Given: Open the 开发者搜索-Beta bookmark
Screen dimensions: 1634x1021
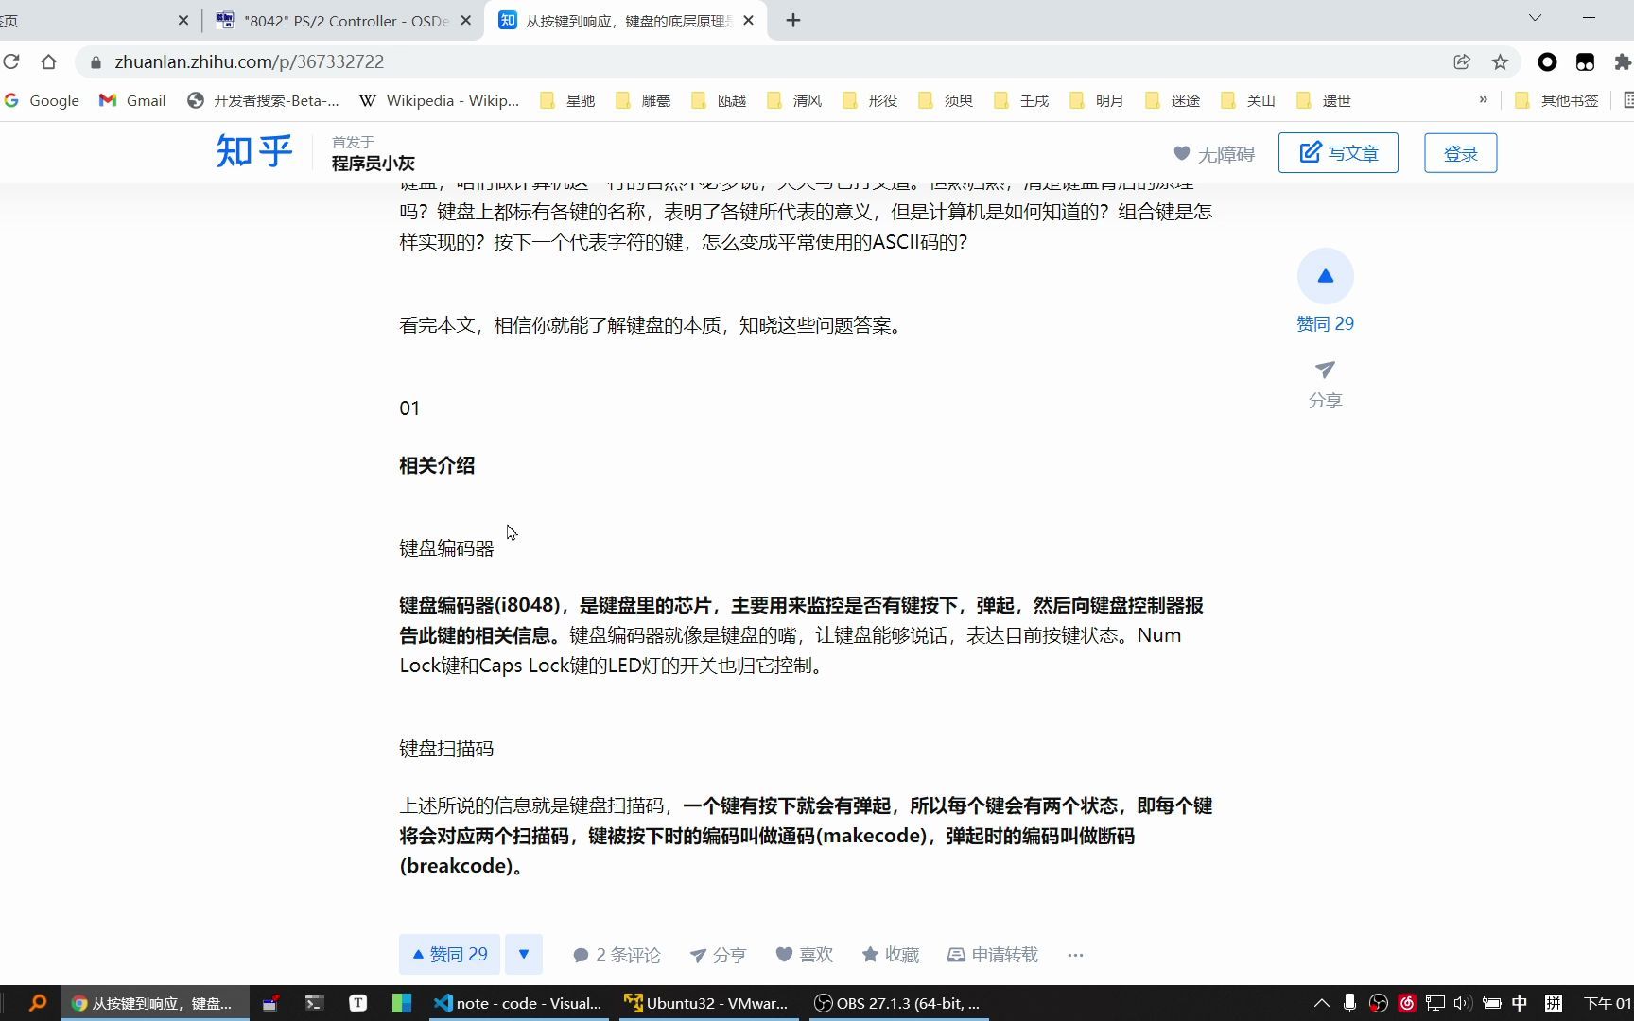Looking at the screenshot, I should click(x=263, y=100).
